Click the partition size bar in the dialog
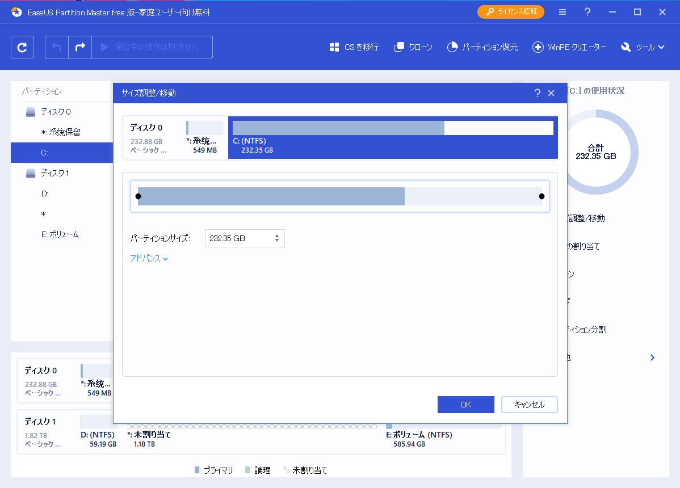Image resolution: width=680 pixels, height=488 pixels. (340, 196)
